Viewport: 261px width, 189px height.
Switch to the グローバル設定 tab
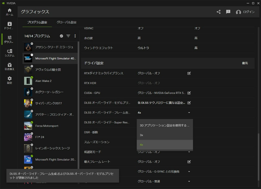click(x=66, y=22)
